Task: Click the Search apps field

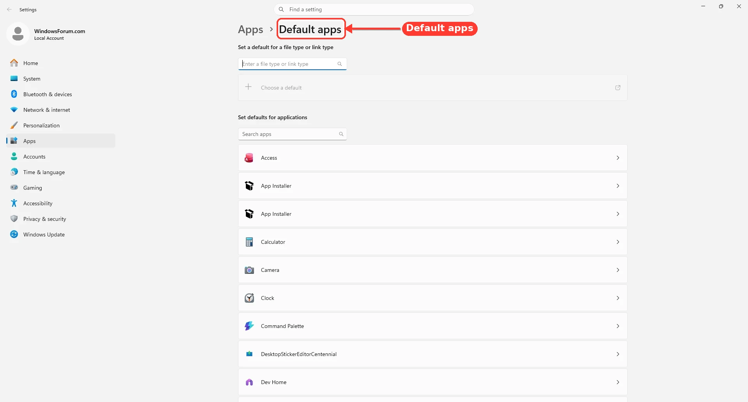Action: click(293, 134)
